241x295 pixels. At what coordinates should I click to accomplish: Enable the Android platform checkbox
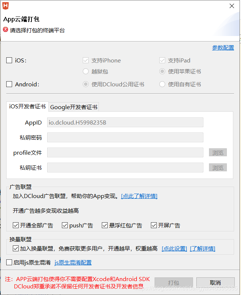(x=9, y=84)
